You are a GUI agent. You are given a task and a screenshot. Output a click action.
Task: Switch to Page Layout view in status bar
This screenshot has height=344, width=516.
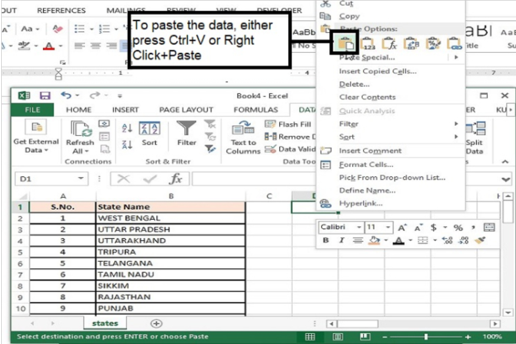(x=338, y=336)
